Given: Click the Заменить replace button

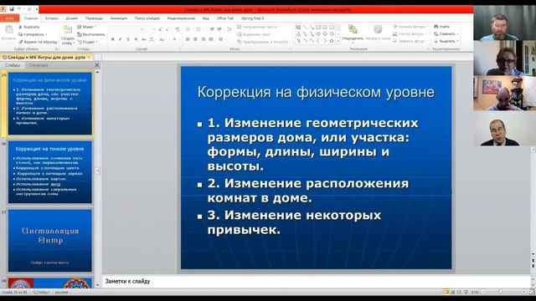Looking at the screenshot, I should [x=446, y=34].
